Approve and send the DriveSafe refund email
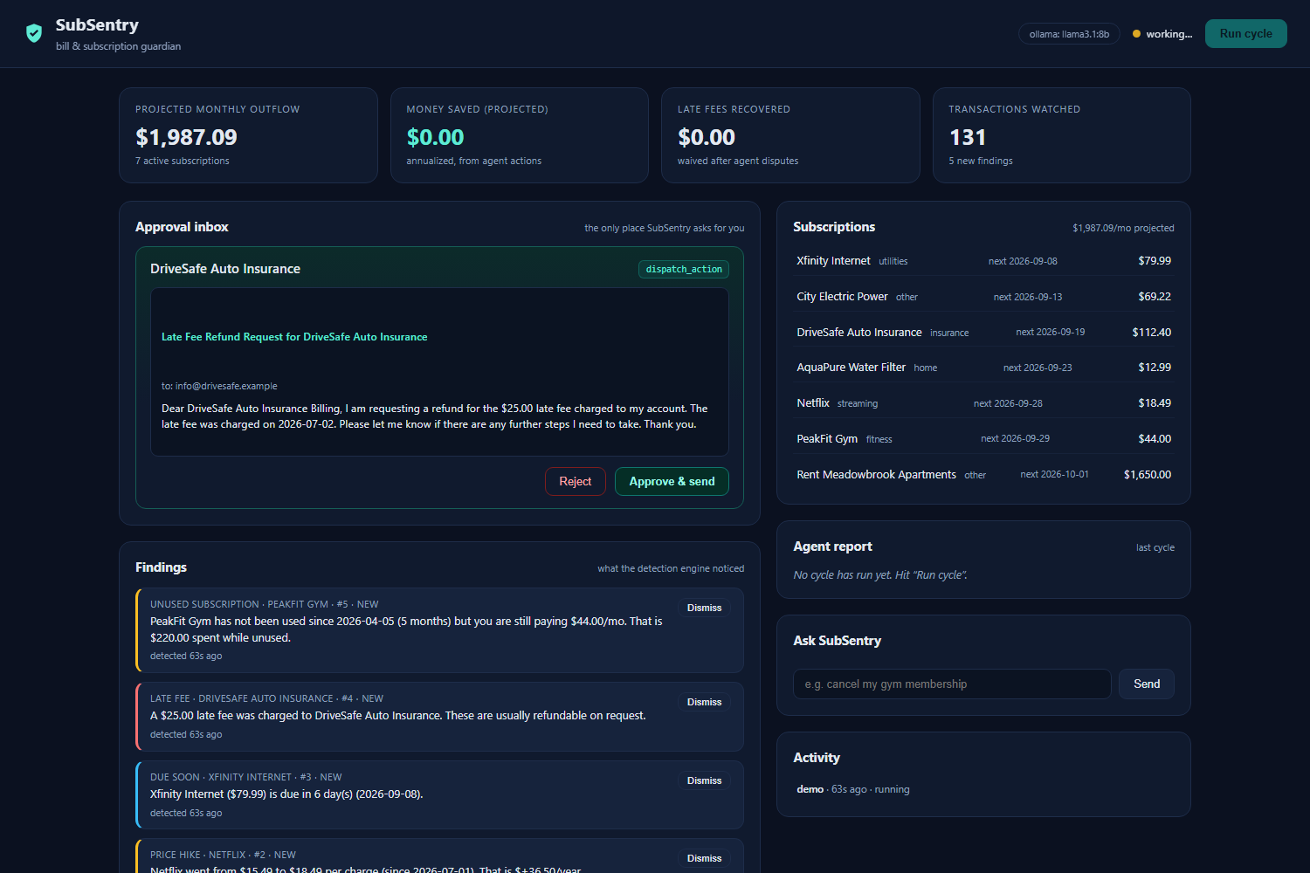Image resolution: width=1310 pixels, height=873 pixels. tap(672, 481)
